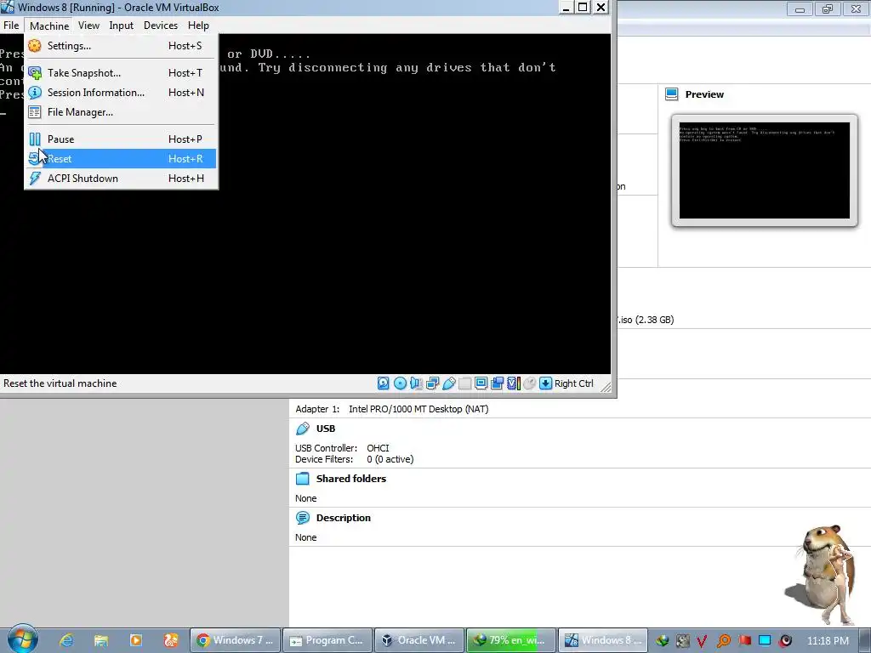Open Settings from the Machine menu

[x=121, y=46]
